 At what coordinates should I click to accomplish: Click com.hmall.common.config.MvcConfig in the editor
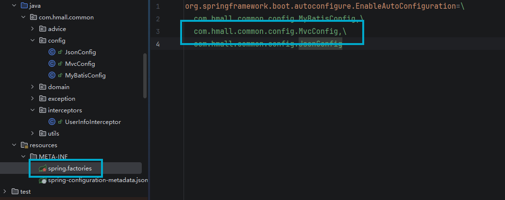(x=266, y=31)
